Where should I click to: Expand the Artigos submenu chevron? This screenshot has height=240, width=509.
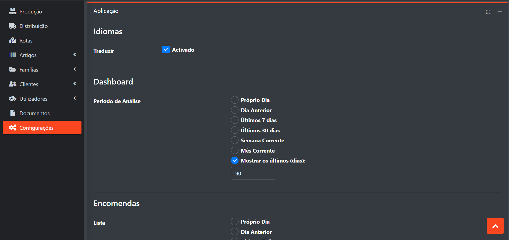tap(75, 55)
